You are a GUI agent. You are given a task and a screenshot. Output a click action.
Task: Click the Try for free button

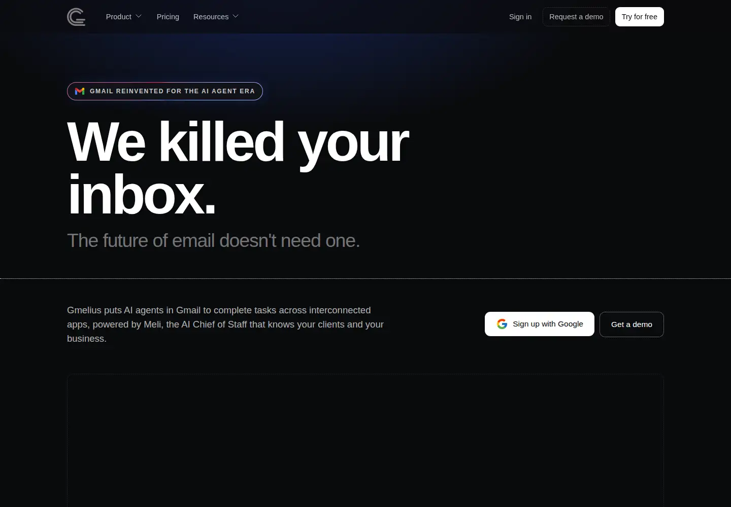(640, 17)
